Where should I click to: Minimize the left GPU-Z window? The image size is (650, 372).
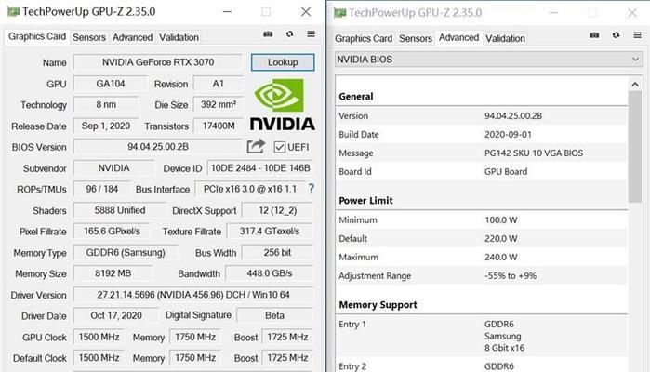pos(227,11)
